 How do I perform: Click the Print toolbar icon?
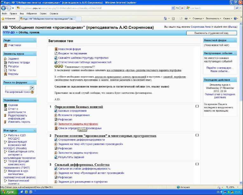coord(186,18)
